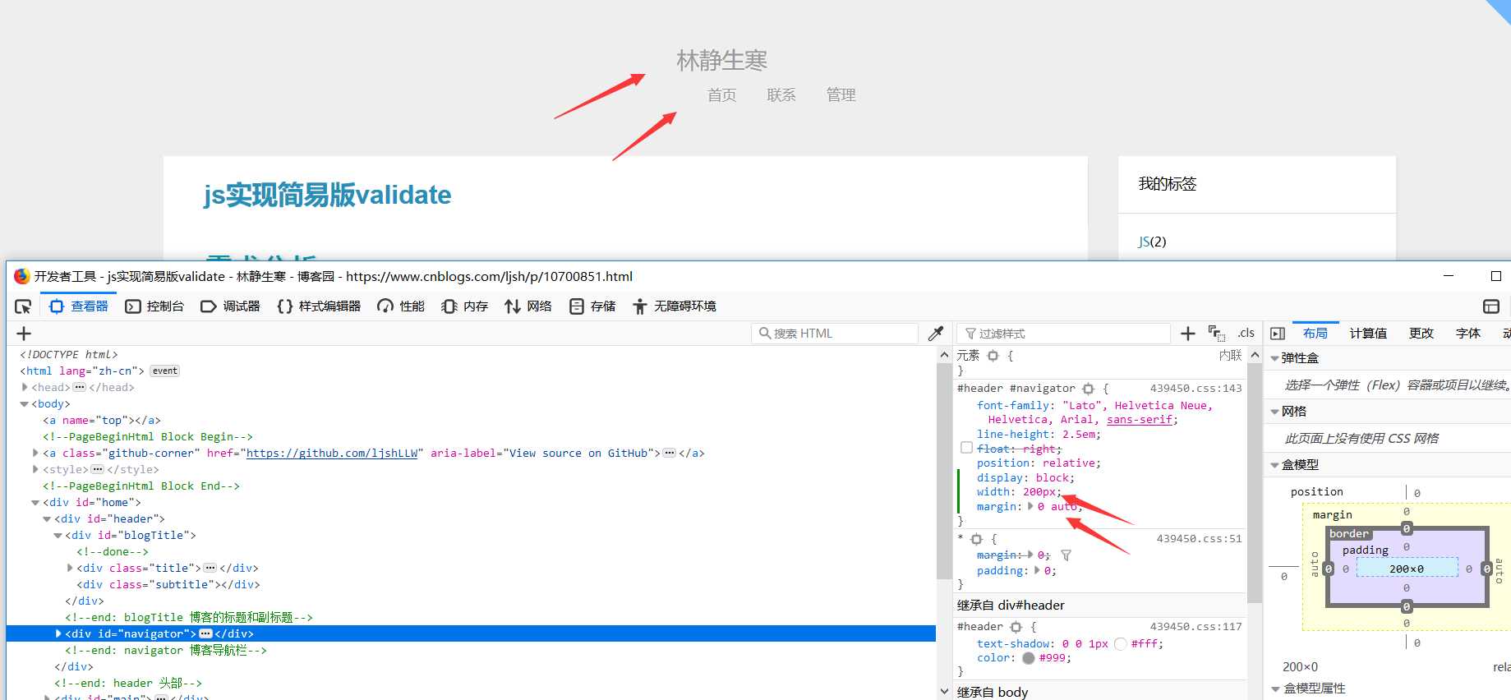Viewport: 1511px width, 700px height.
Task: Expand the head node
Action: pyautogui.click(x=25, y=388)
